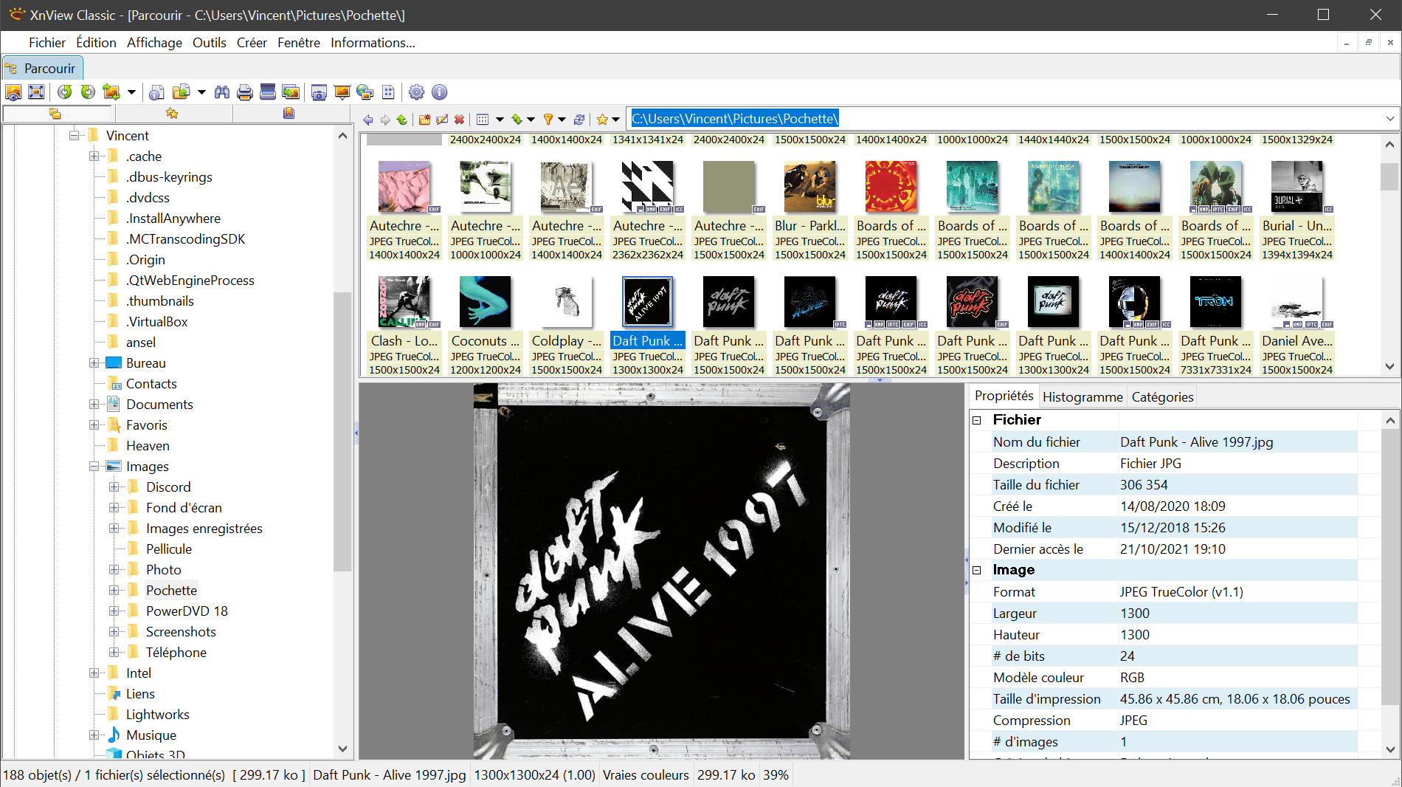Click the thumbnail pane vertical scrollbar
This screenshot has width=1402, height=787.
(x=1389, y=258)
